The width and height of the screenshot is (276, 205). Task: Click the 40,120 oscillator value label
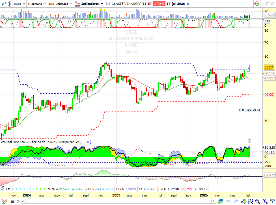click(269, 152)
